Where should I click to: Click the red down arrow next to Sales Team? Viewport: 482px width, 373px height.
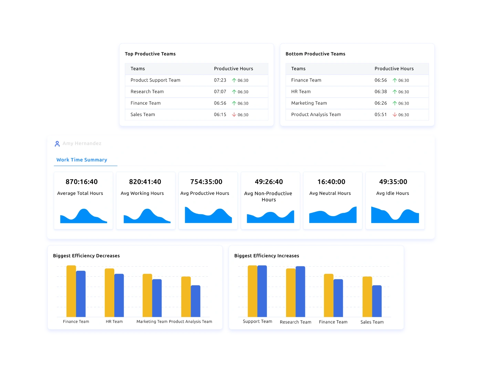coord(234,115)
